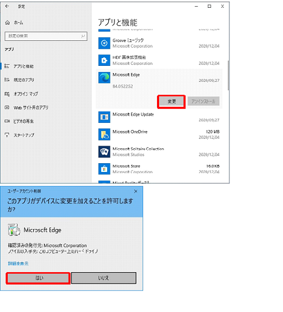The width and height of the screenshot is (283, 312).
Task: Click the 確認済みの発行元: Microsoft Corporation text
Action: point(48,246)
